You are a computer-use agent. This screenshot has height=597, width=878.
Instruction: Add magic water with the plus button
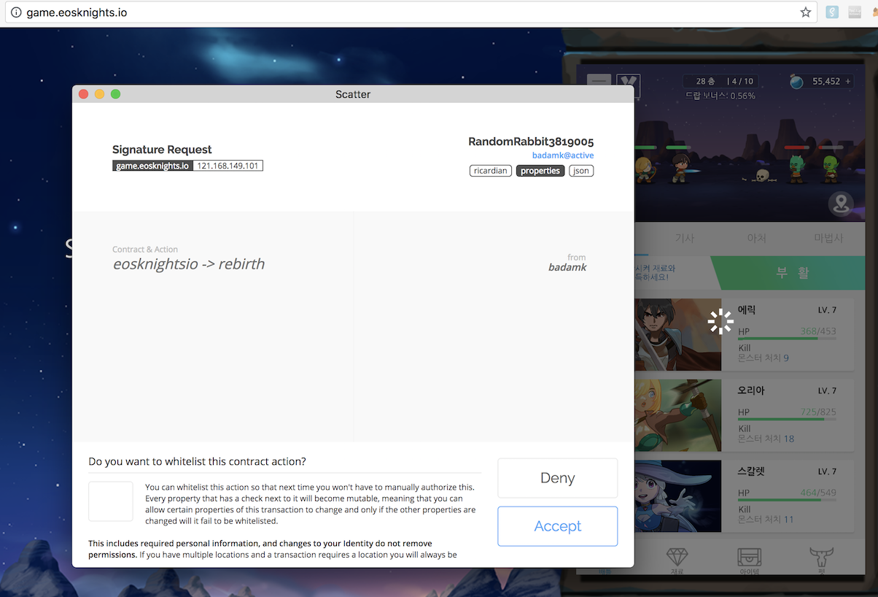click(x=848, y=82)
